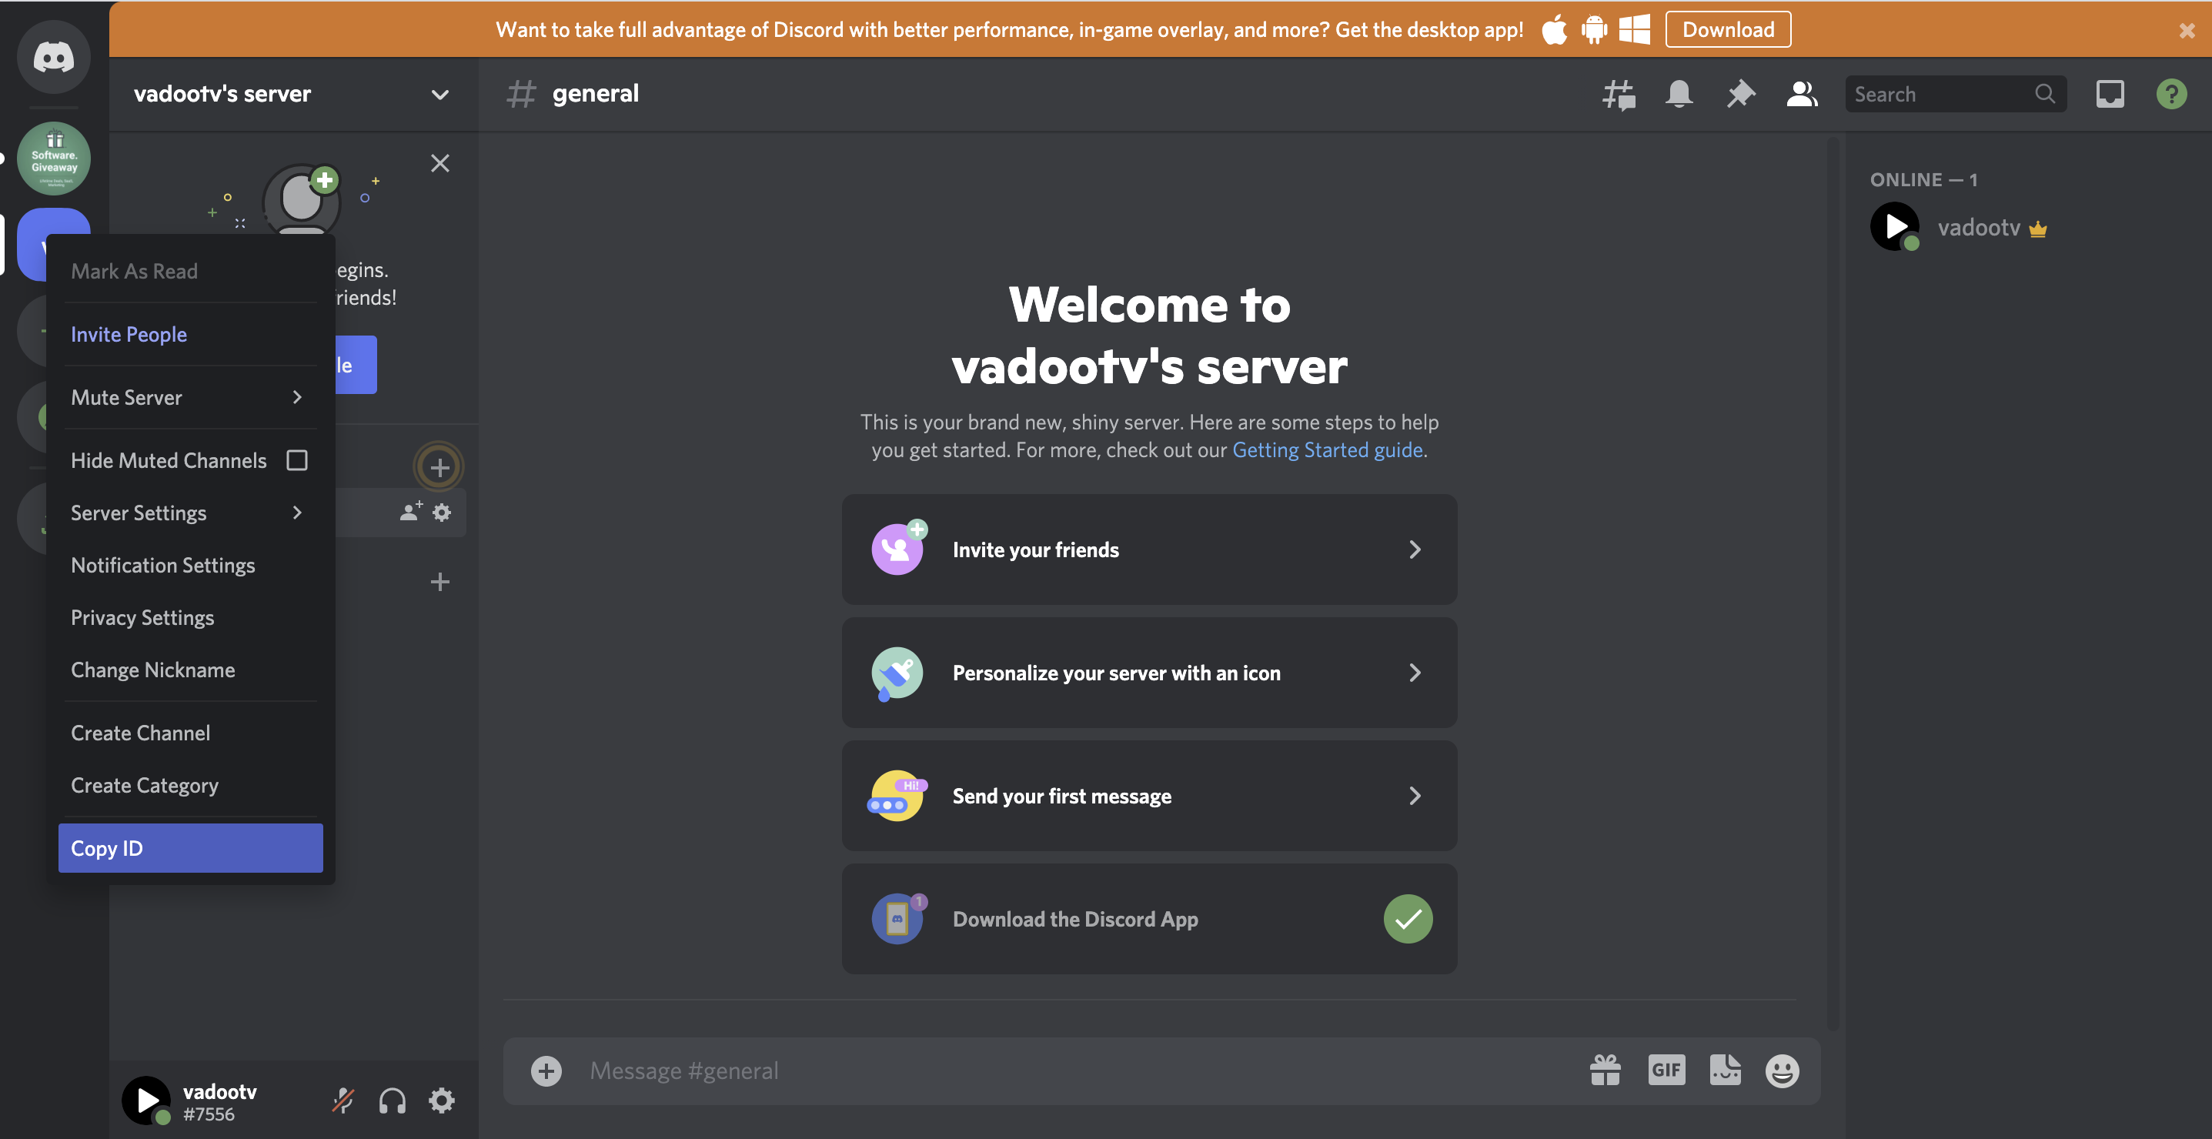Click the Windows download icon in banner
Image resolution: width=2212 pixels, height=1139 pixels.
[x=1634, y=29]
